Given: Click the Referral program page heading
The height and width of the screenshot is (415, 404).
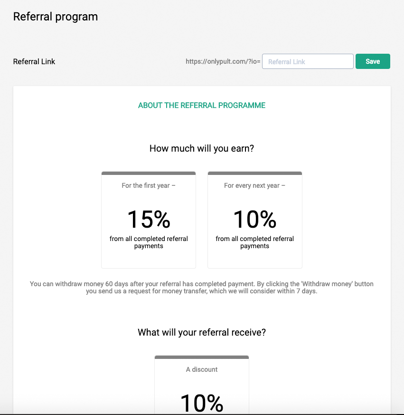Looking at the screenshot, I should coord(56,17).
